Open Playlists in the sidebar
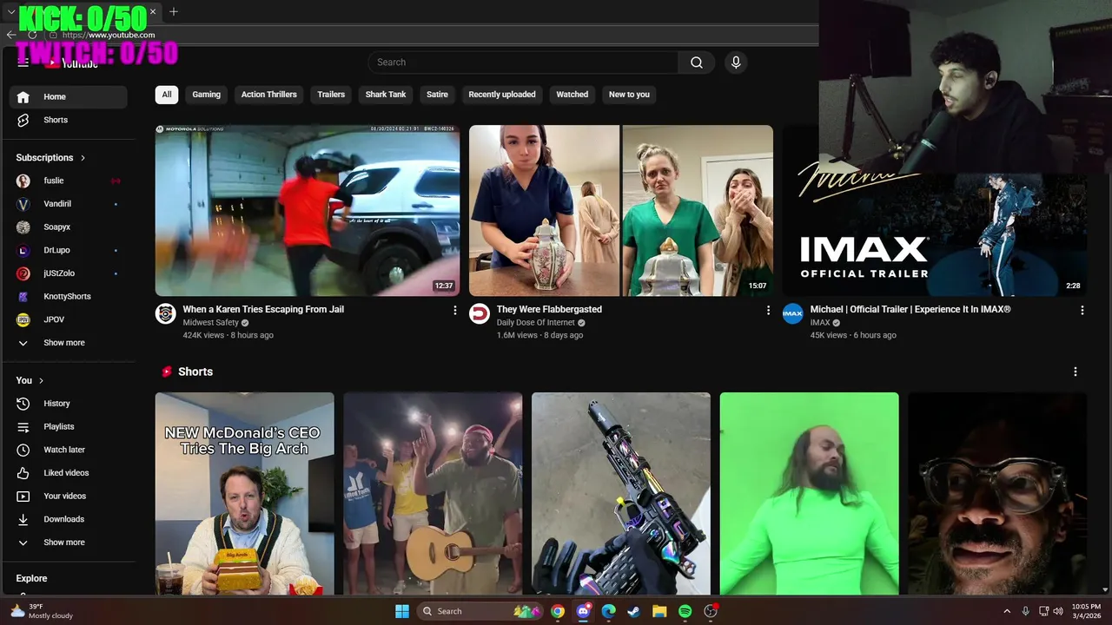 [x=68, y=427]
